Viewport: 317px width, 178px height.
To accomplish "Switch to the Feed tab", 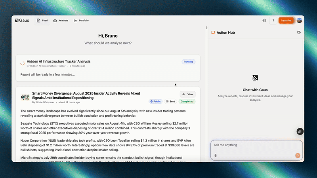I will click(x=42, y=21).
